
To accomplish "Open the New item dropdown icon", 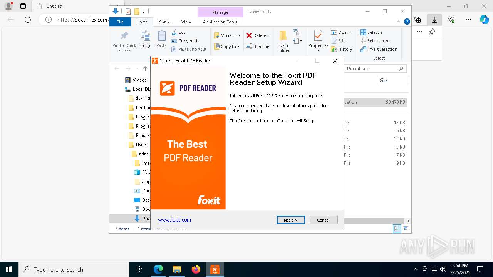I will click(297, 32).
